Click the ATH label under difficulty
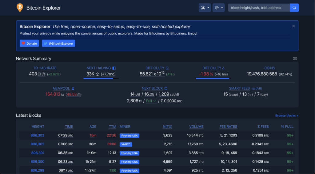The width and height of the screenshot is (315, 174). [170, 74]
